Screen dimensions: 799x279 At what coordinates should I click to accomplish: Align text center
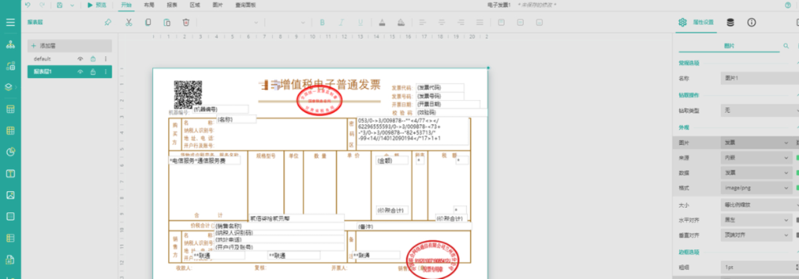(x=442, y=22)
